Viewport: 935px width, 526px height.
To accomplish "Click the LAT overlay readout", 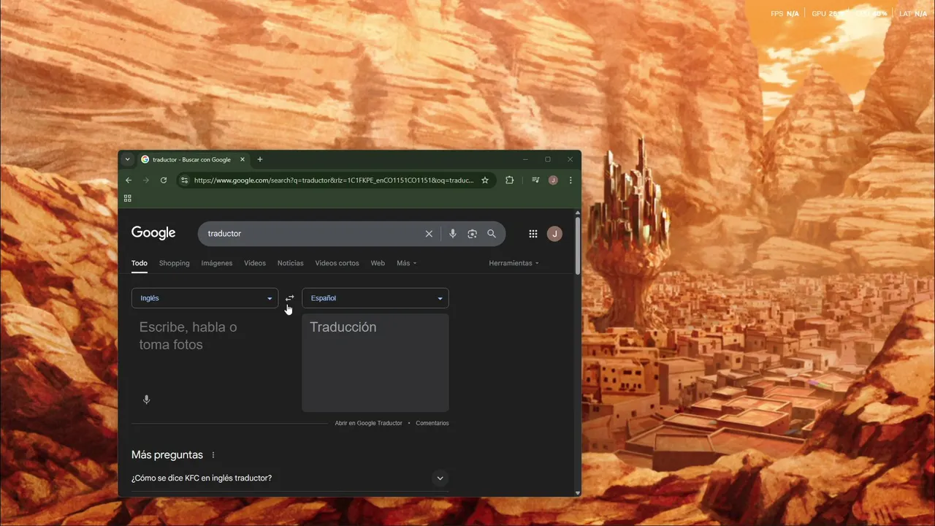I will 913,14.
